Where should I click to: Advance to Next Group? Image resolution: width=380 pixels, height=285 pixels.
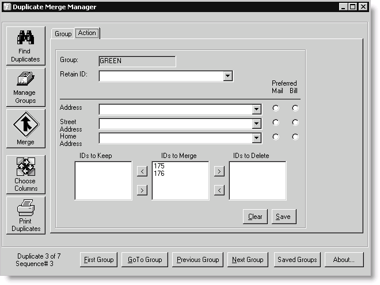click(x=248, y=260)
